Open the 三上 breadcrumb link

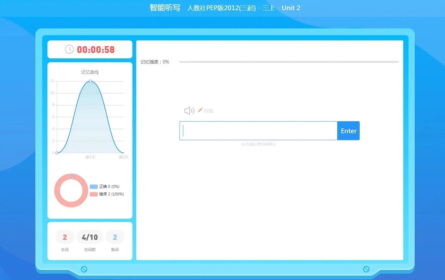[x=269, y=8]
